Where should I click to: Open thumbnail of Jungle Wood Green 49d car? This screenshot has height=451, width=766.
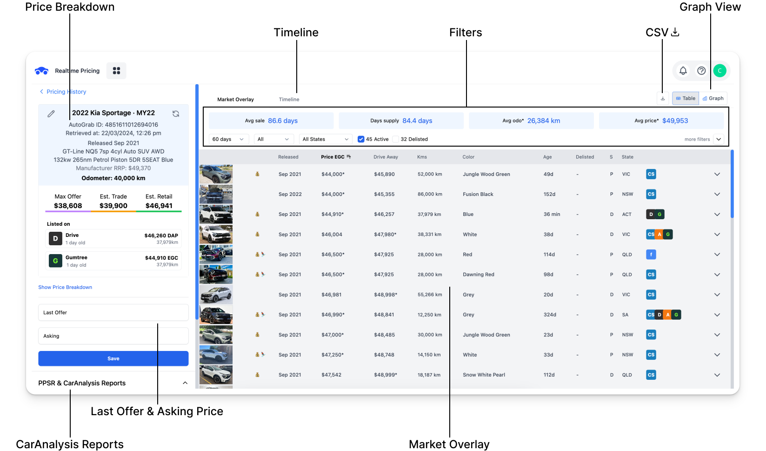coord(216,174)
